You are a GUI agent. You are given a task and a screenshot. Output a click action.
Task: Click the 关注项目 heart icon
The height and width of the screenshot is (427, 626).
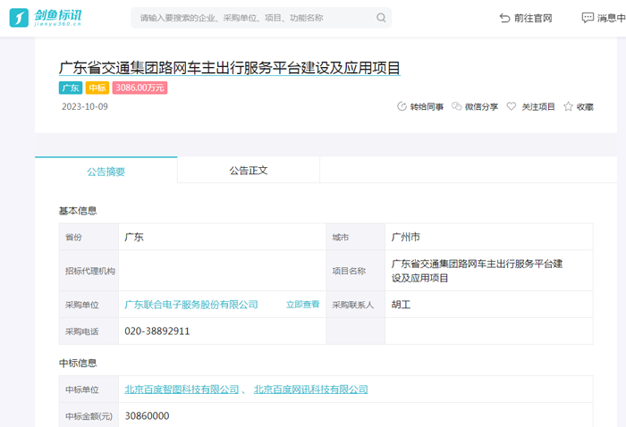point(511,106)
